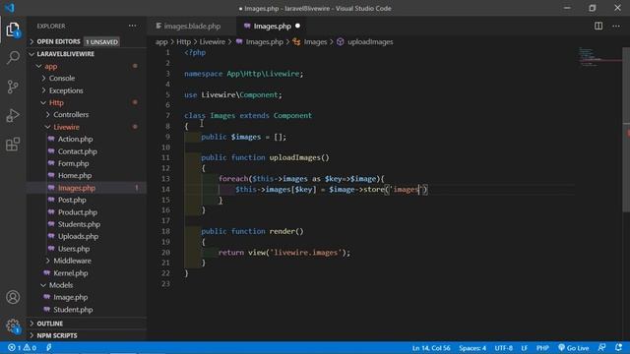
Task: Open the editor More Actions ellipsis
Action: pyautogui.click(x=616, y=26)
